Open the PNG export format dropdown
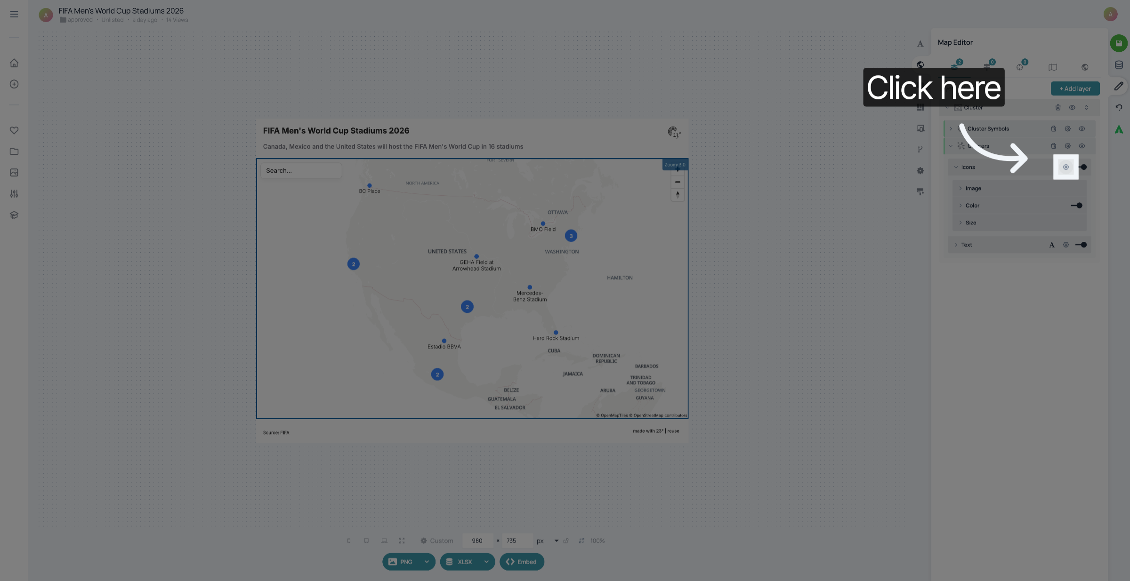Screen dimensions: 1130x581 pyautogui.click(x=427, y=562)
